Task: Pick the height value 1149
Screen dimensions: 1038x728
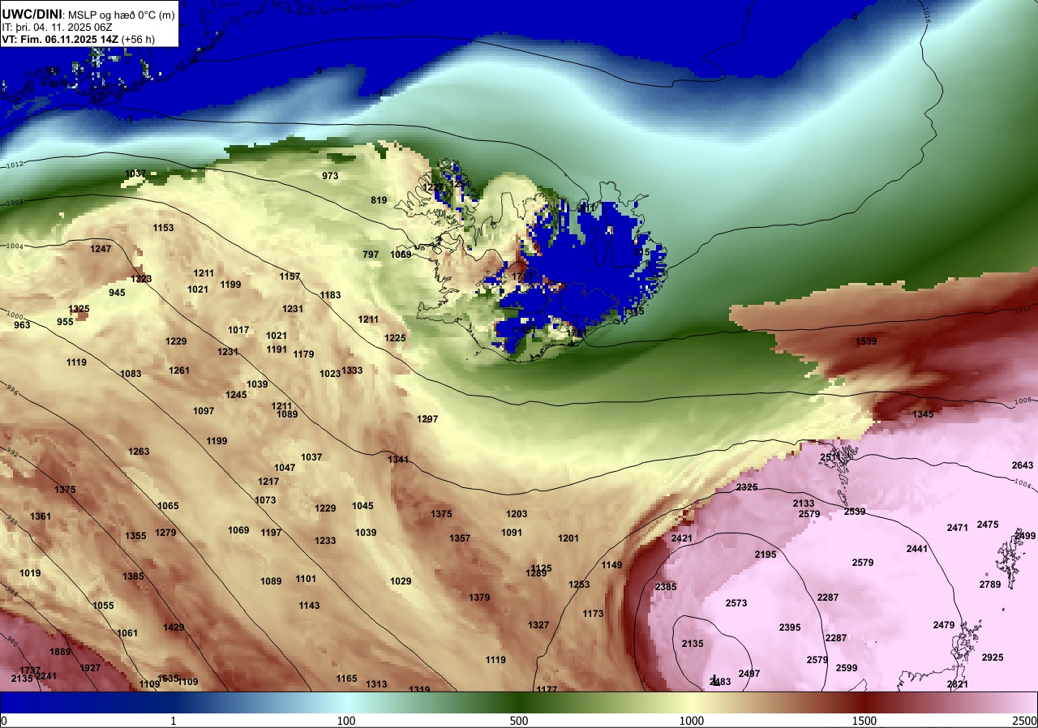Action: [x=611, y=565]
